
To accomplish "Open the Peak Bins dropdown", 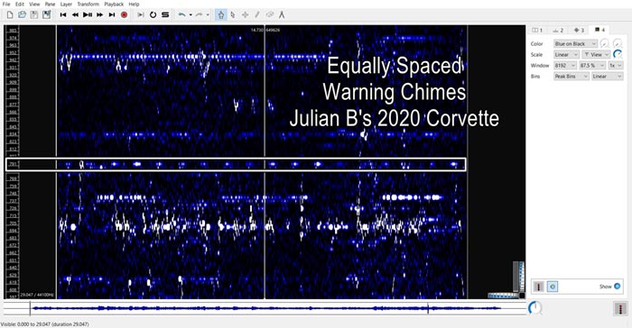I will [x=572, y=76].
